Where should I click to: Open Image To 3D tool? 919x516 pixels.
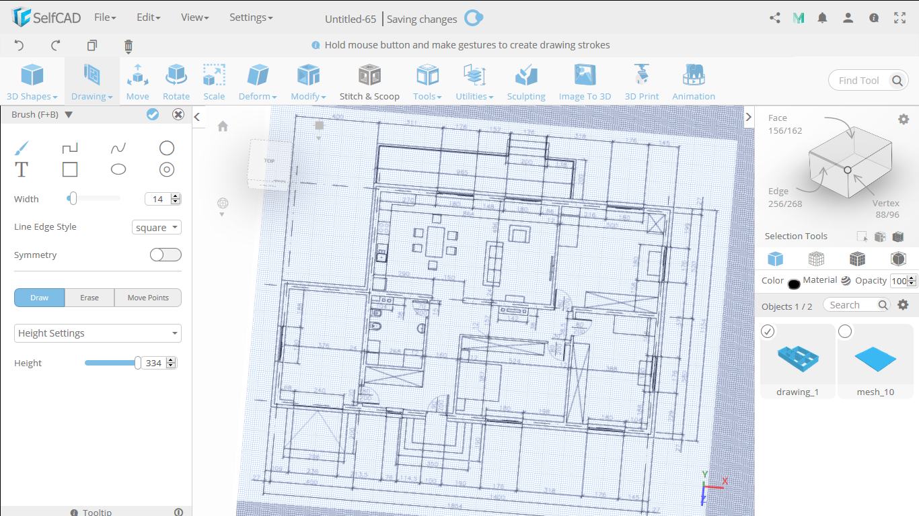tap(585, 82)
